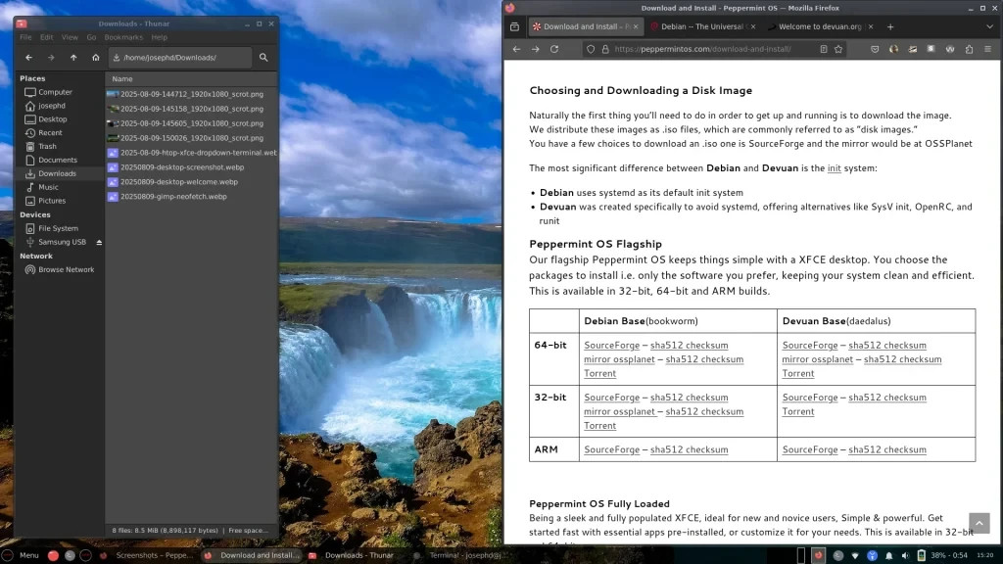Image resolution: width=1003 pixels, height=564 pixels.
Task: Open Desktop in Places sidebar
Action: pyautogui.click(x=53, y=119)
